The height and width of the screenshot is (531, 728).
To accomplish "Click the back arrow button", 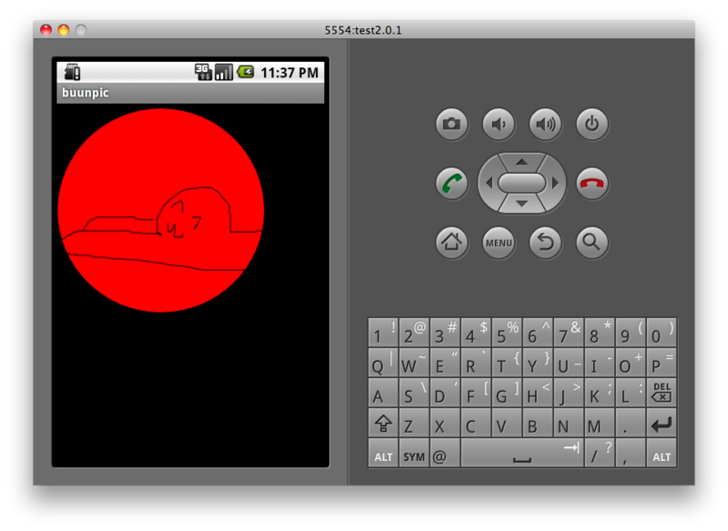I will (545, 242).
